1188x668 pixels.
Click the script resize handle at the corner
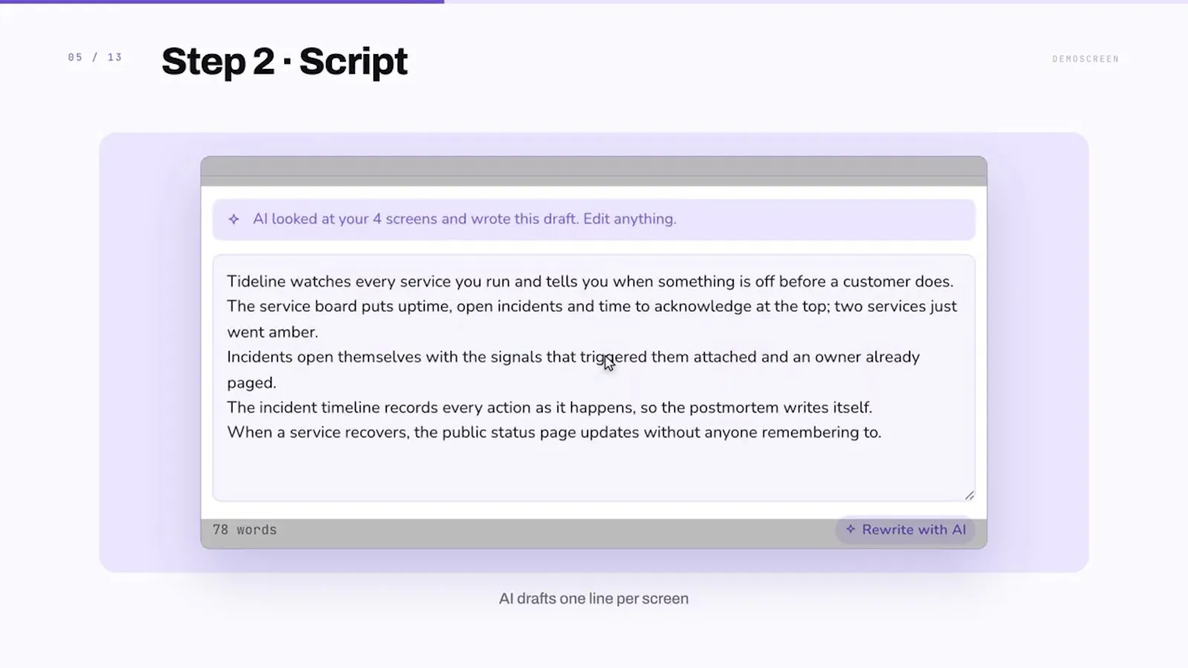(x=969, y=495)
